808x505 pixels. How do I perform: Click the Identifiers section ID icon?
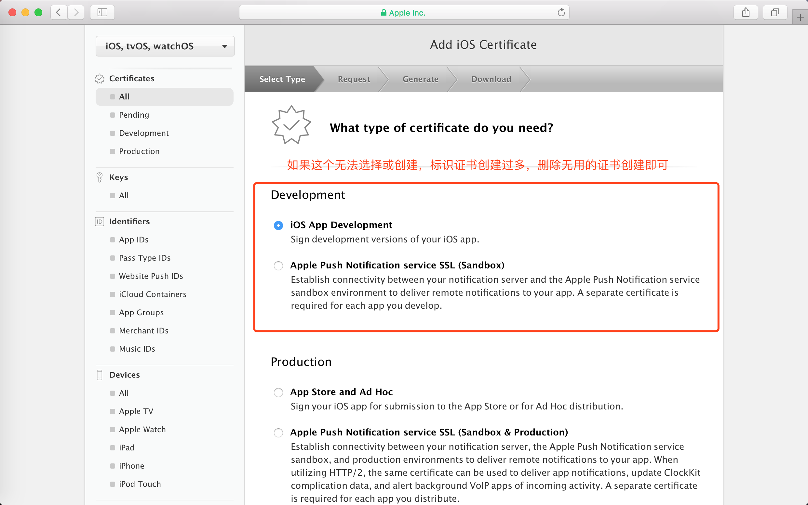(x=100, y=221)
